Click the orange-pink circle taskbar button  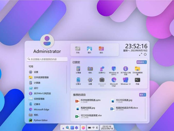click(x=83, y=128)
